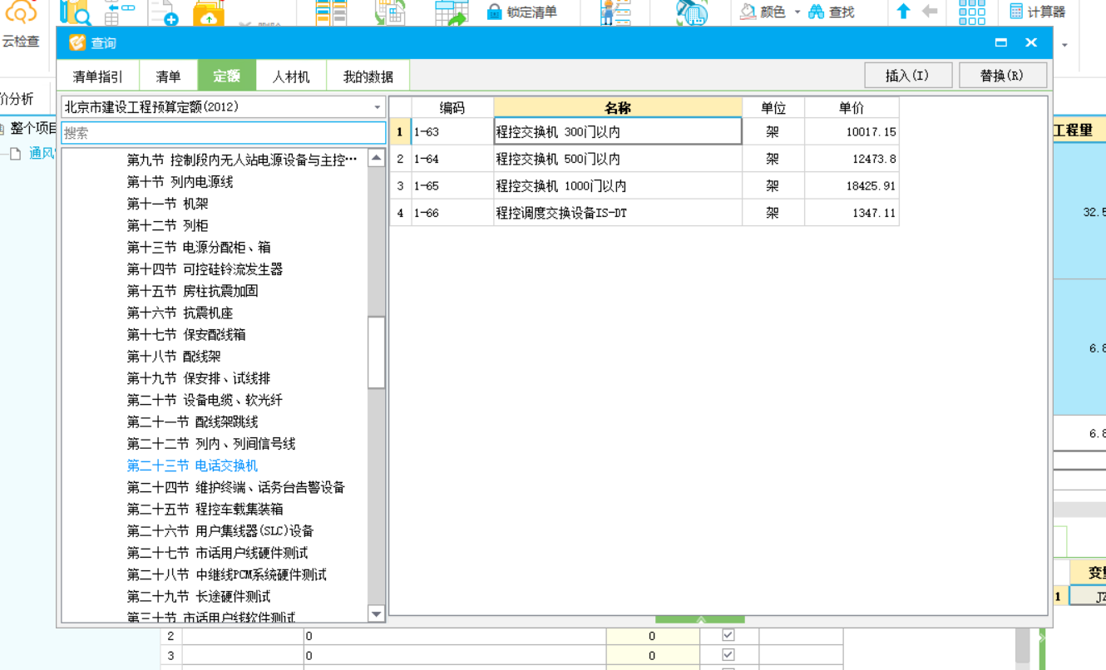Click the orange 查询 dialog title icon
Viewport: 1106px width, 670px height.
pyautogui.click(x=77, y=42)
